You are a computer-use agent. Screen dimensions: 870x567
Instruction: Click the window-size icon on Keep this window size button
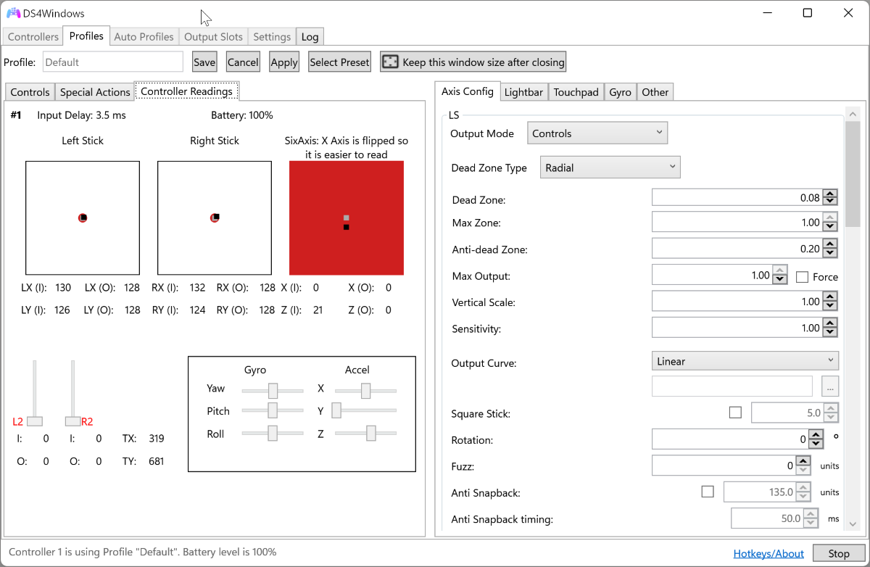pos(390,62)
